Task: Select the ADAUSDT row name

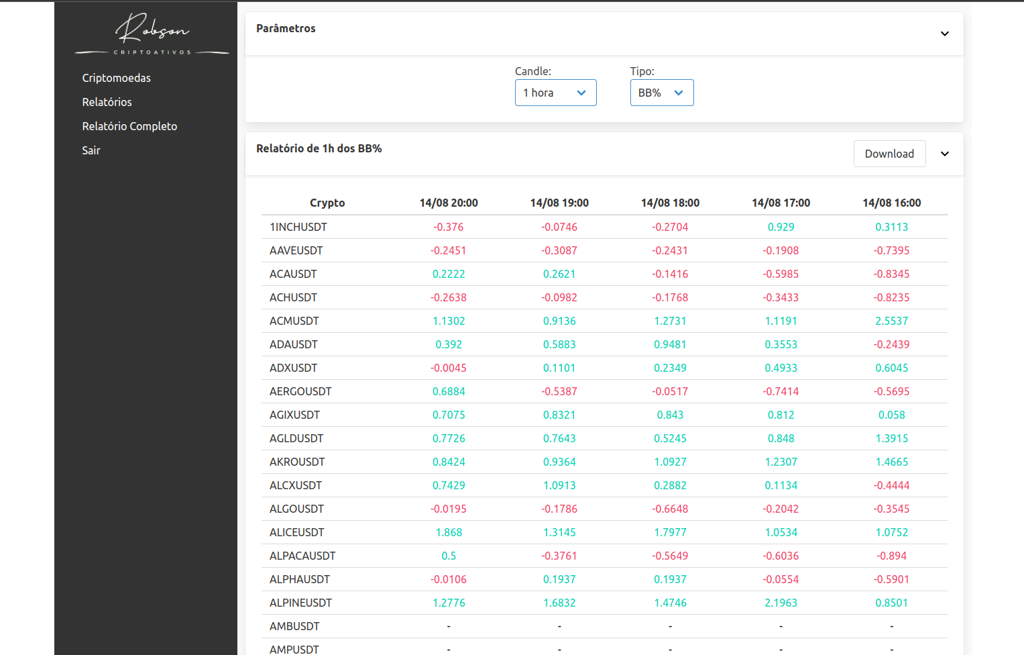Action: [294, 344]
